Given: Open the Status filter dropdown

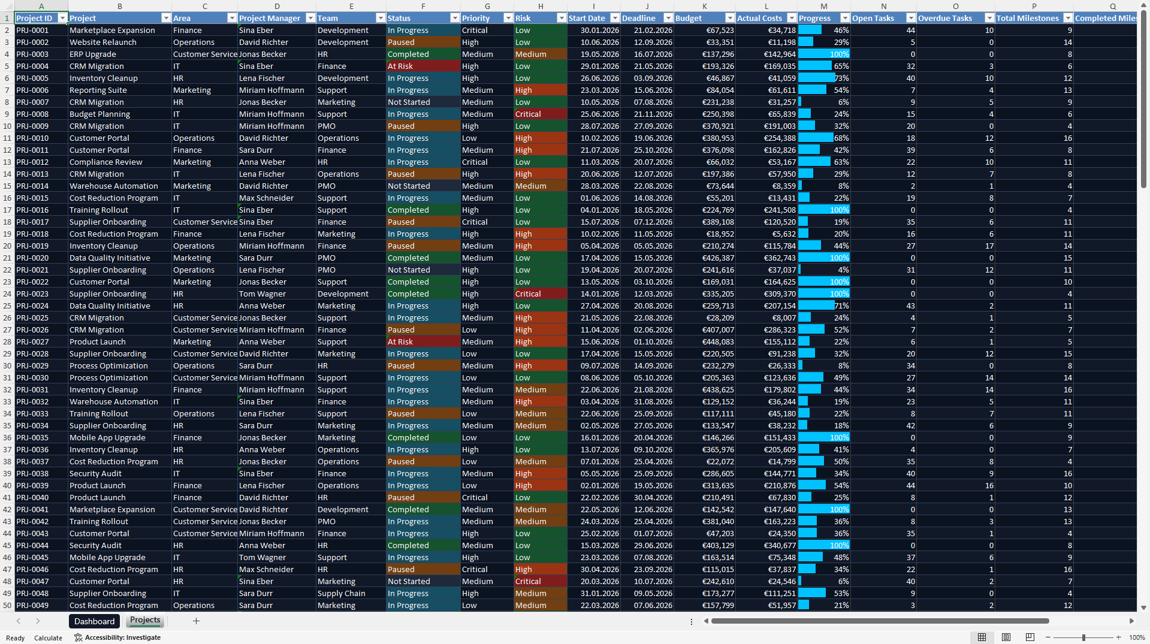Looking at the screenshot, I should click(x=455, y=18).
